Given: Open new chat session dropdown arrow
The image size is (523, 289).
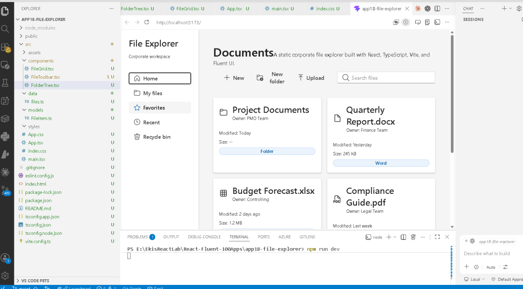Looking at the screenshot, I should (x=510, y=9).
